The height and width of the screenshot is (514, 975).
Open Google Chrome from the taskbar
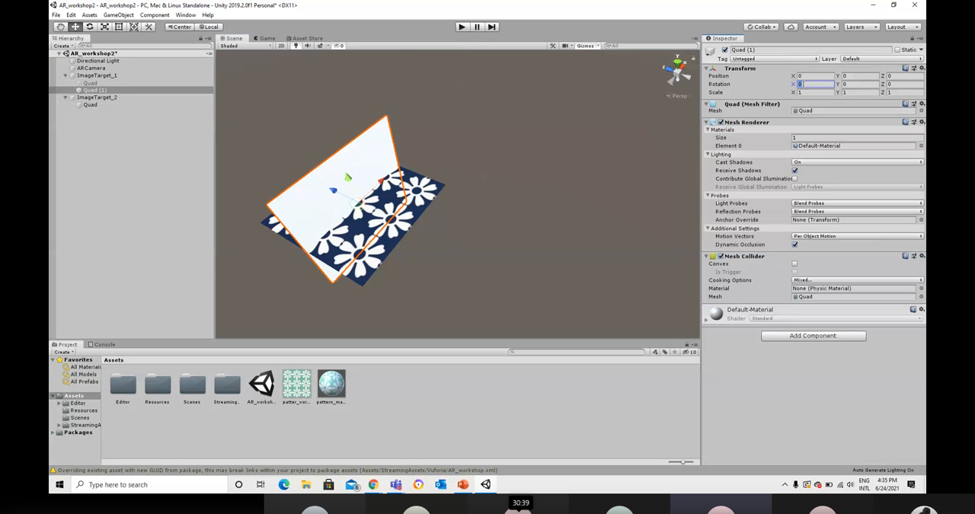pos(373,484)
